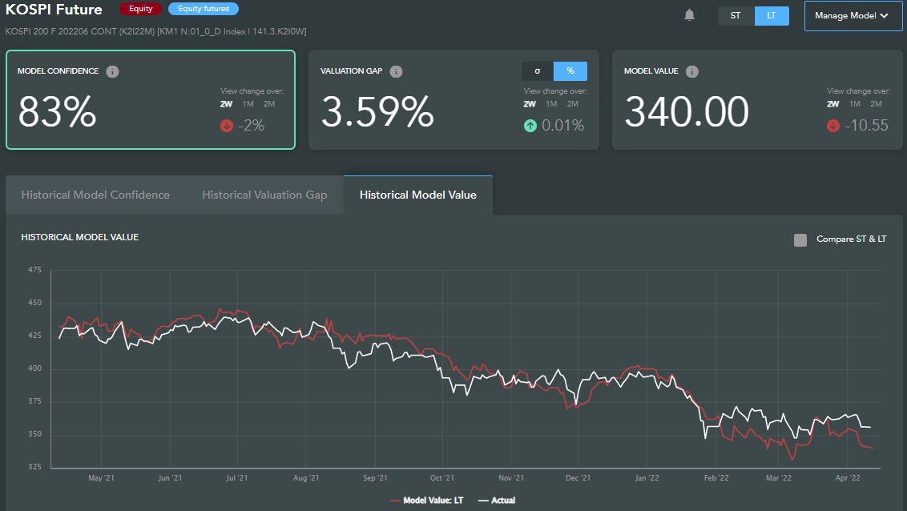Image resolution: width=907 pixels, height=511 pixels.
Task: Click the -10.55 change value
Action: [866, 126]
